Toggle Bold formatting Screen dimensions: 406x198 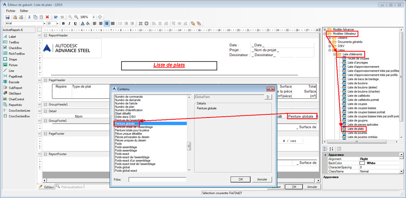[x=64, y=23]
